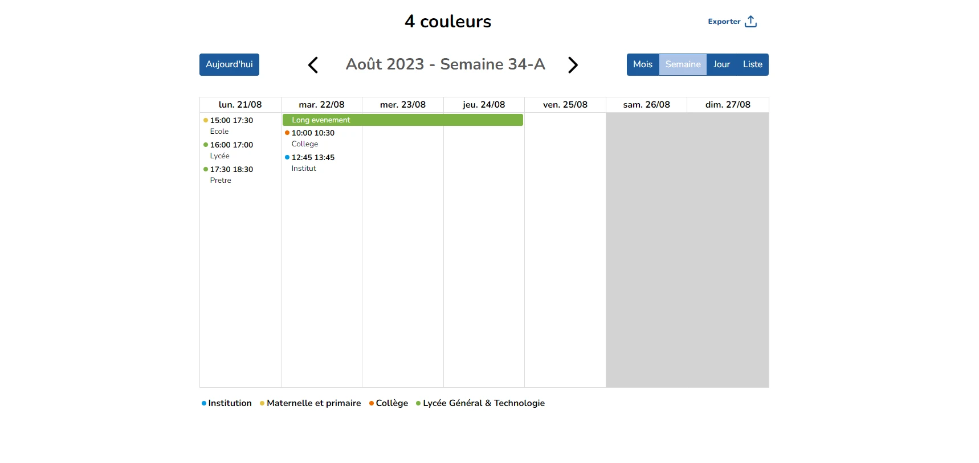Switch to Liste view
Viewport: 979px width, 463px height.
[x=752, y=64]
